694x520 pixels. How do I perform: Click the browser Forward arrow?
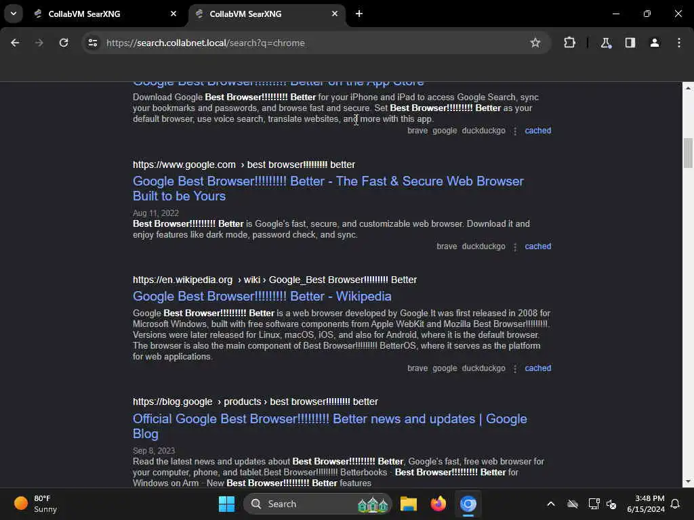(39, 43)
